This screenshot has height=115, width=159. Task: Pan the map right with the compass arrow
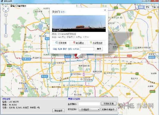click(8, 9)
